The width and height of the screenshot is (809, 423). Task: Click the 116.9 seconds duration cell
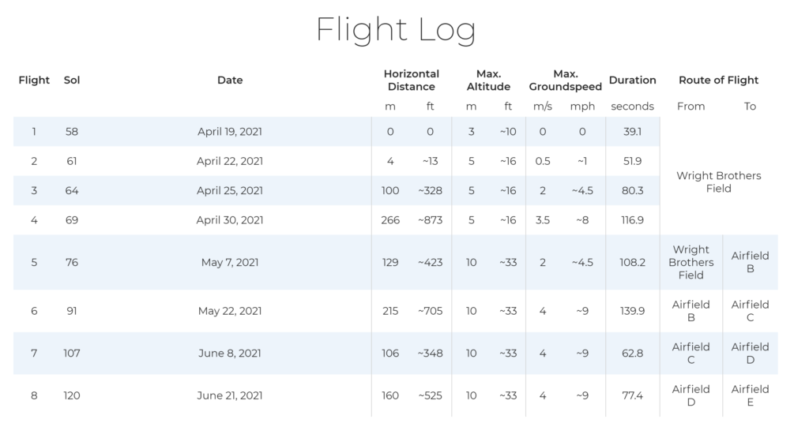pos(632,220)
